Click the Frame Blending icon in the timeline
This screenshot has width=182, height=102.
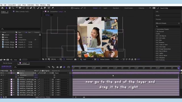(x=61, y=67)
